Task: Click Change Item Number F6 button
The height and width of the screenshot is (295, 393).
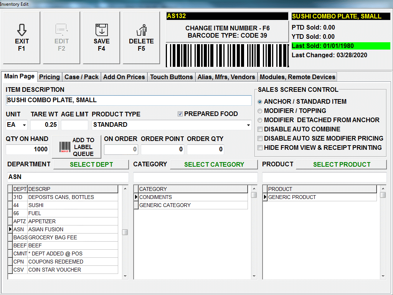Action: 227,31
